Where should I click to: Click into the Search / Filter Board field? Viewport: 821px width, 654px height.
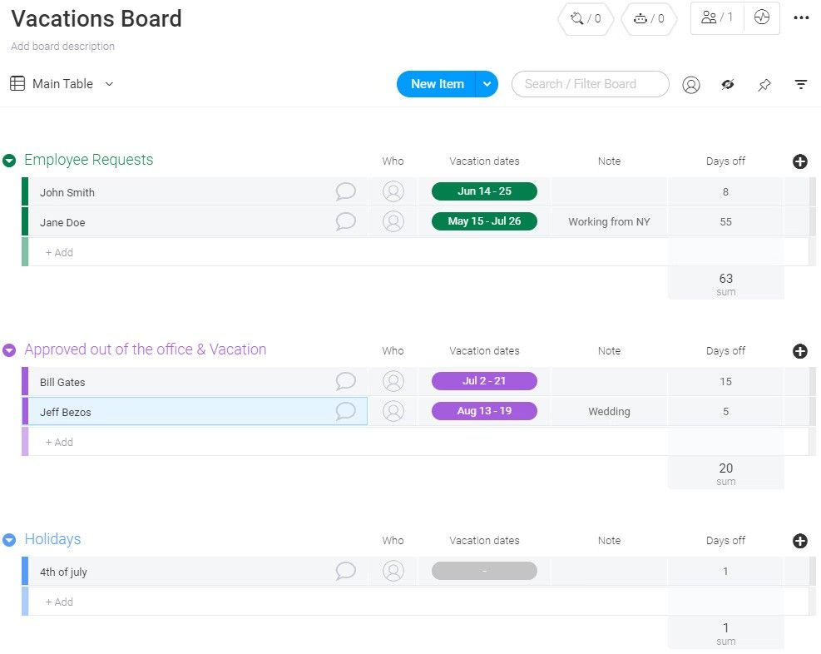(x=591, y=84)
